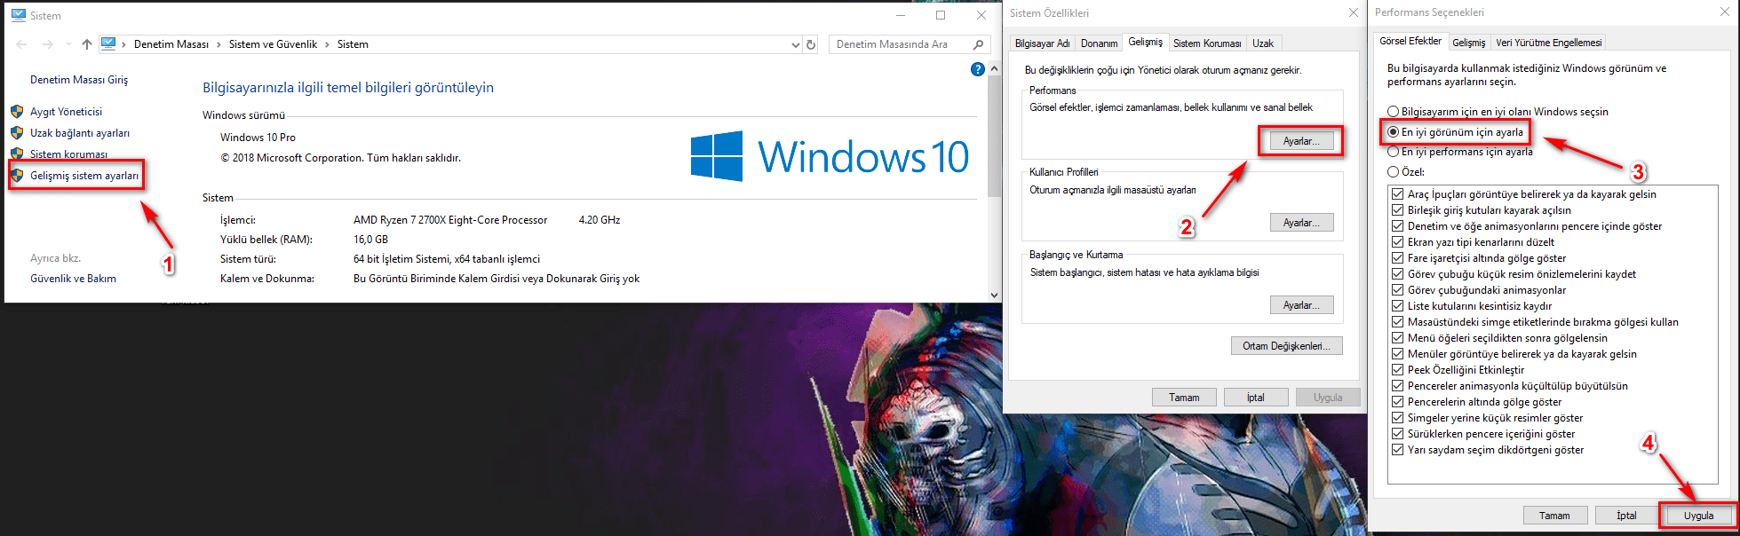
Task: Click Denetim Masası breadcrumb
Action: coord(171,44)
